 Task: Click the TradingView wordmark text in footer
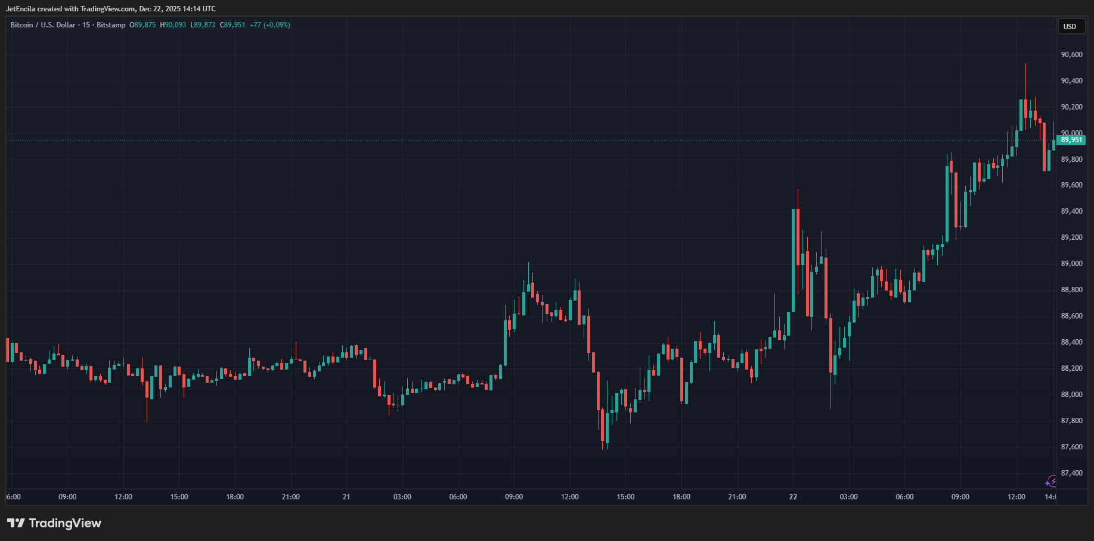[x=65, y=523]
